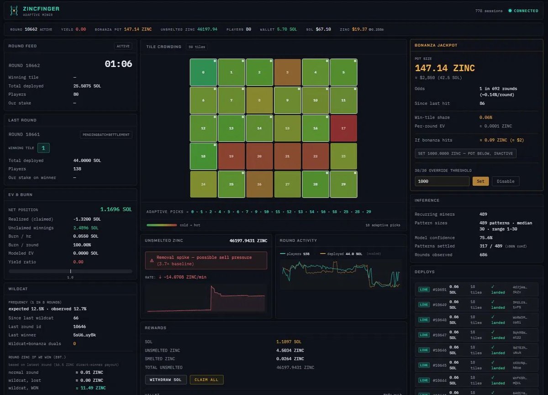Viewport: 548px width, 395px height.
Task: Click the LIVE badge on deploy #10646
Action: click(x=424, y=350)
